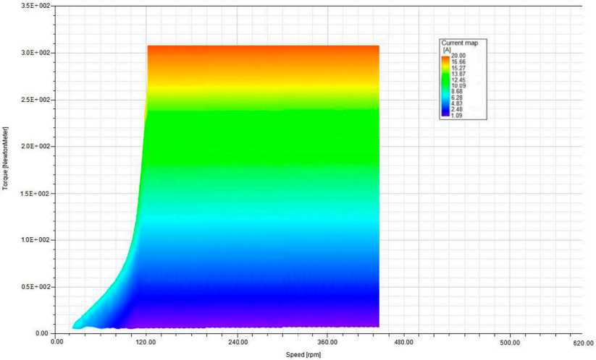Click the 360.00 speed tick label
The height and width of the screenshot is (360, 596).
(x=327, y=342)
